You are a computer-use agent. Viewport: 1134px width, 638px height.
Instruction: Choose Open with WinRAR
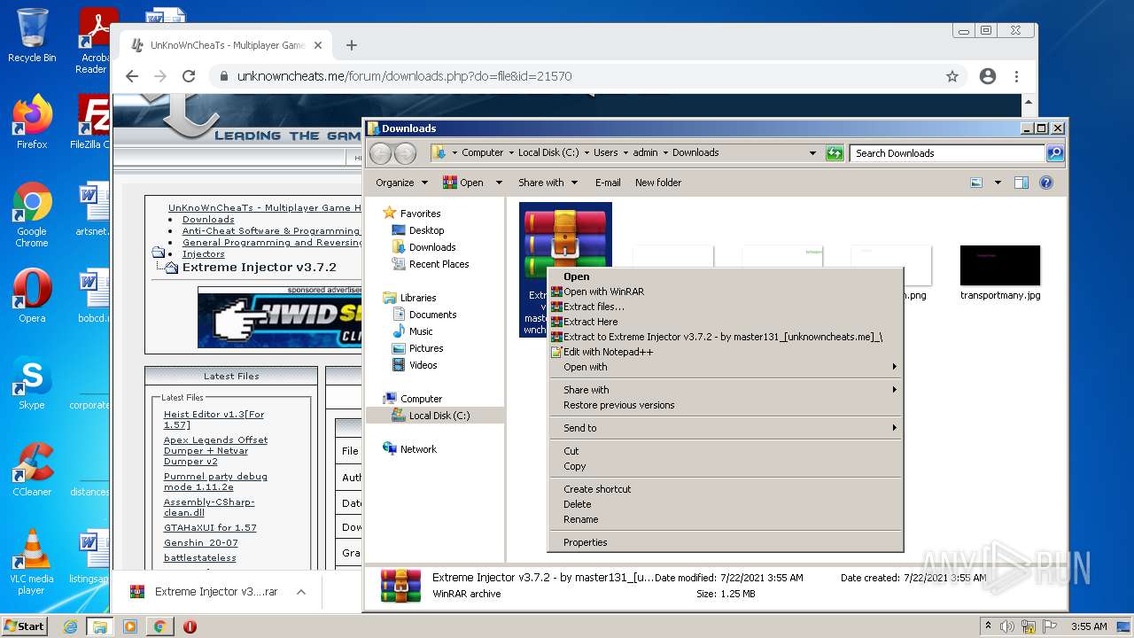pos(603,292)
